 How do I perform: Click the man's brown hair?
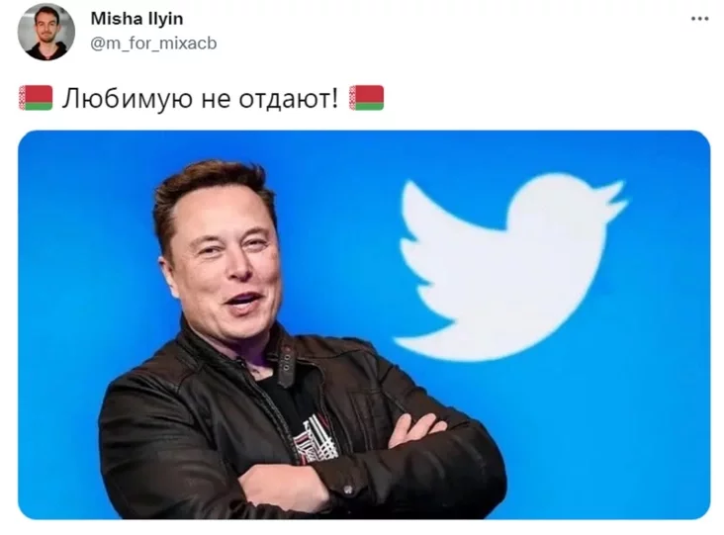point(210,192)
